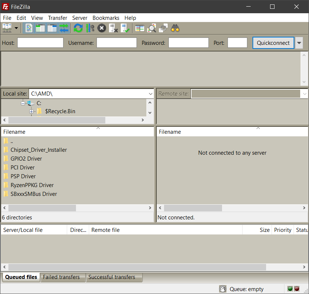The width and height of the screenshot is (309, 294).
Task: Click local tree horizontal scroll right arrow
Action: 143,120
